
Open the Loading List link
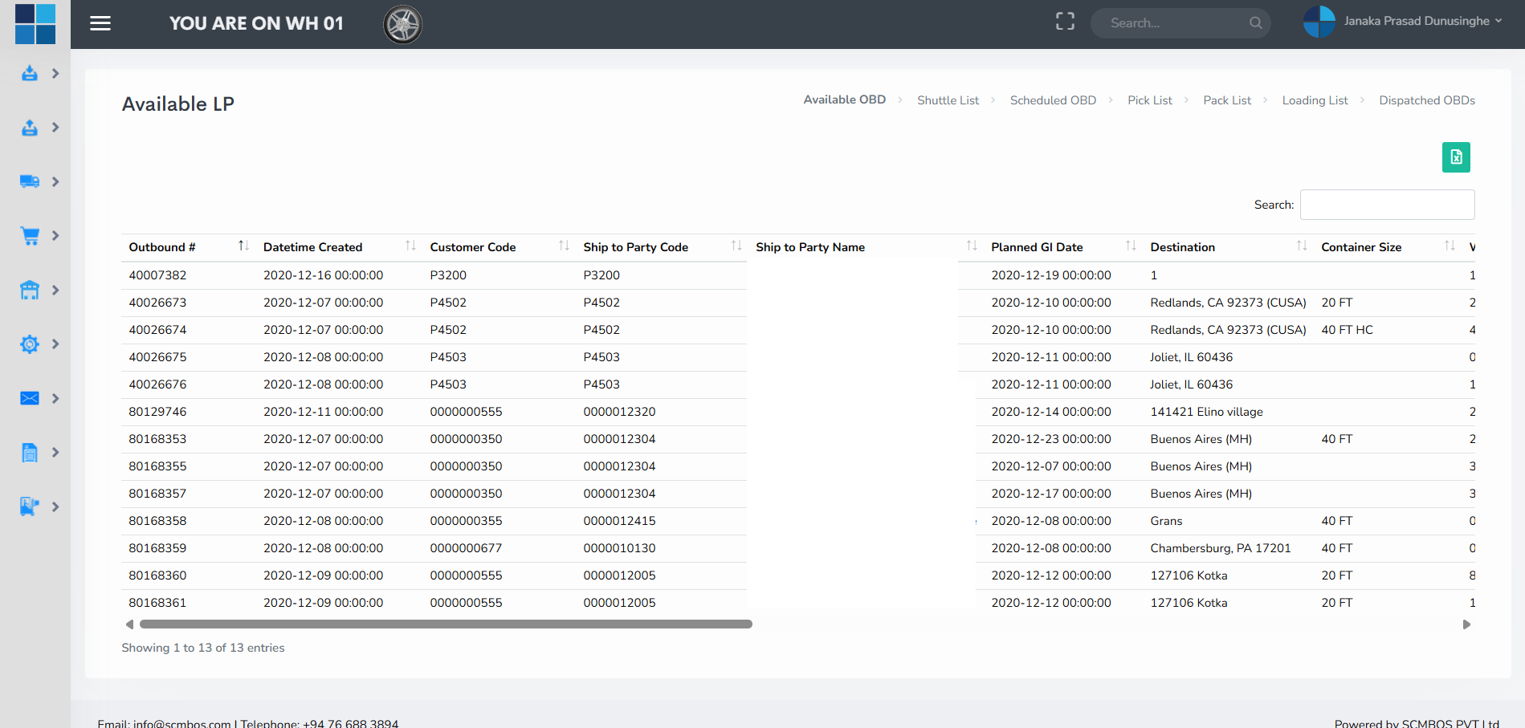[x=1315, y=100]
